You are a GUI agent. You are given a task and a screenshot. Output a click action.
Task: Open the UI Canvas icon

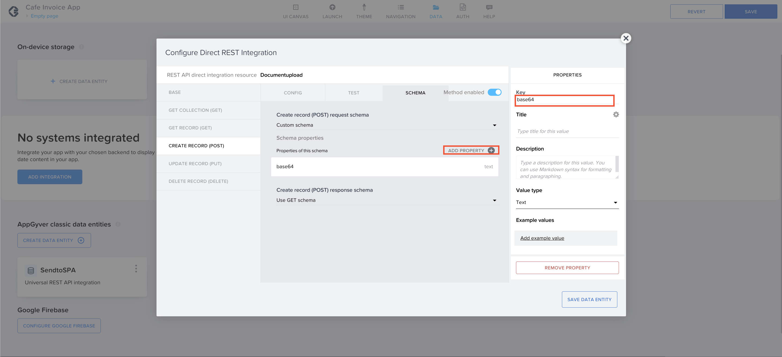coord(296,7)
